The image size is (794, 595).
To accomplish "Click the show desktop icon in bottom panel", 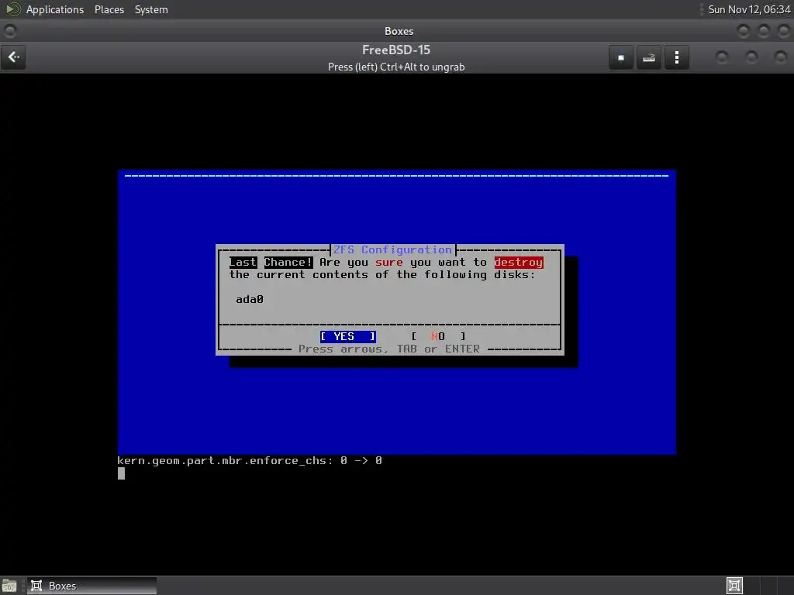I will (x=9, y=586).
